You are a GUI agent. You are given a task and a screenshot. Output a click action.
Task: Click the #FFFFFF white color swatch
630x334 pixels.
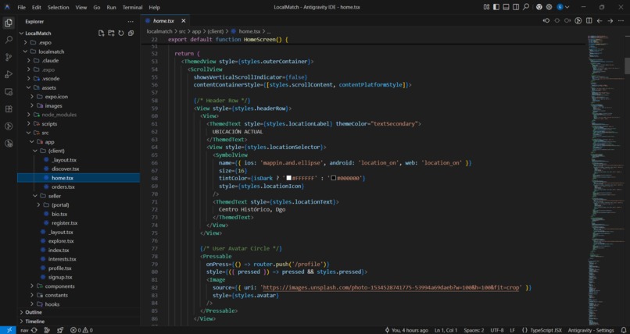[288, 178]
